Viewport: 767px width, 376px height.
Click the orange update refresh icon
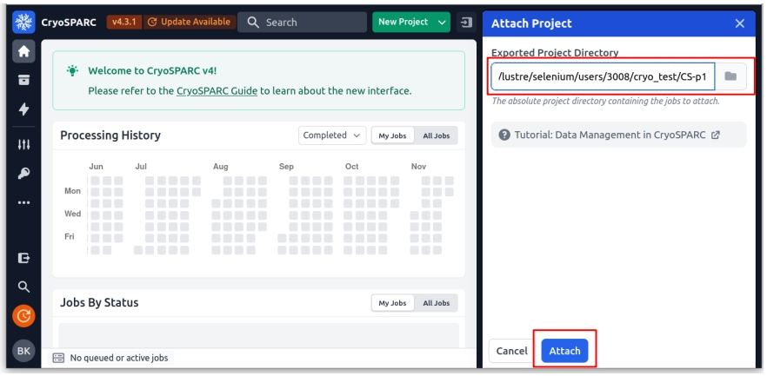(23, 316)
